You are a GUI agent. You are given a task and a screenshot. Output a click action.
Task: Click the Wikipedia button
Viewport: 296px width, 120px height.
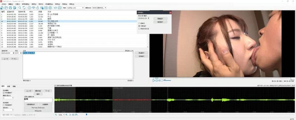(38, 111)
